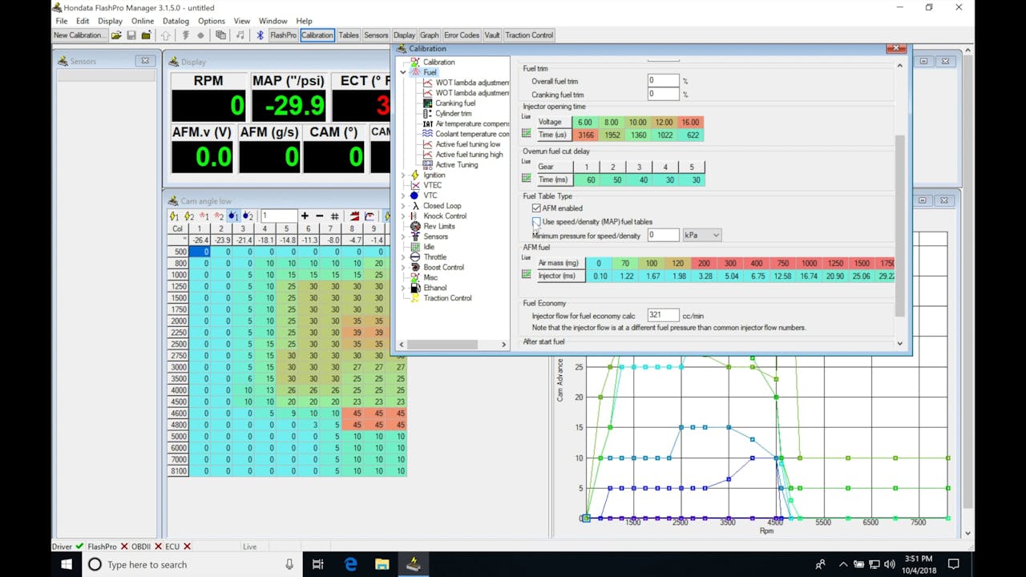This screenshot has width=1026, height=577.
Task: Click the copy tables icon on main toolbar
Action: [221, 34]
